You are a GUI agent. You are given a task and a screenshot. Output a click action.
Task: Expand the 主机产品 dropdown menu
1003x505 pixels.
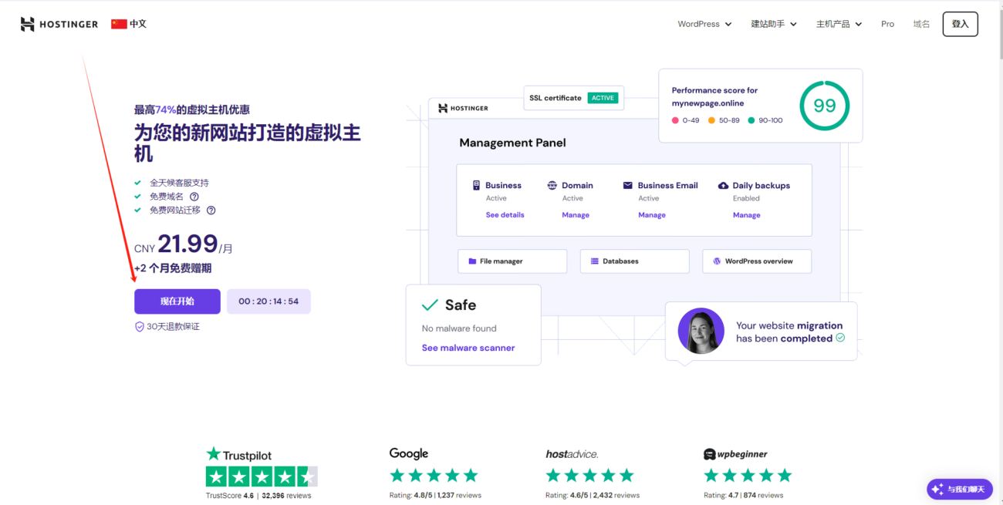pos(839,24)
